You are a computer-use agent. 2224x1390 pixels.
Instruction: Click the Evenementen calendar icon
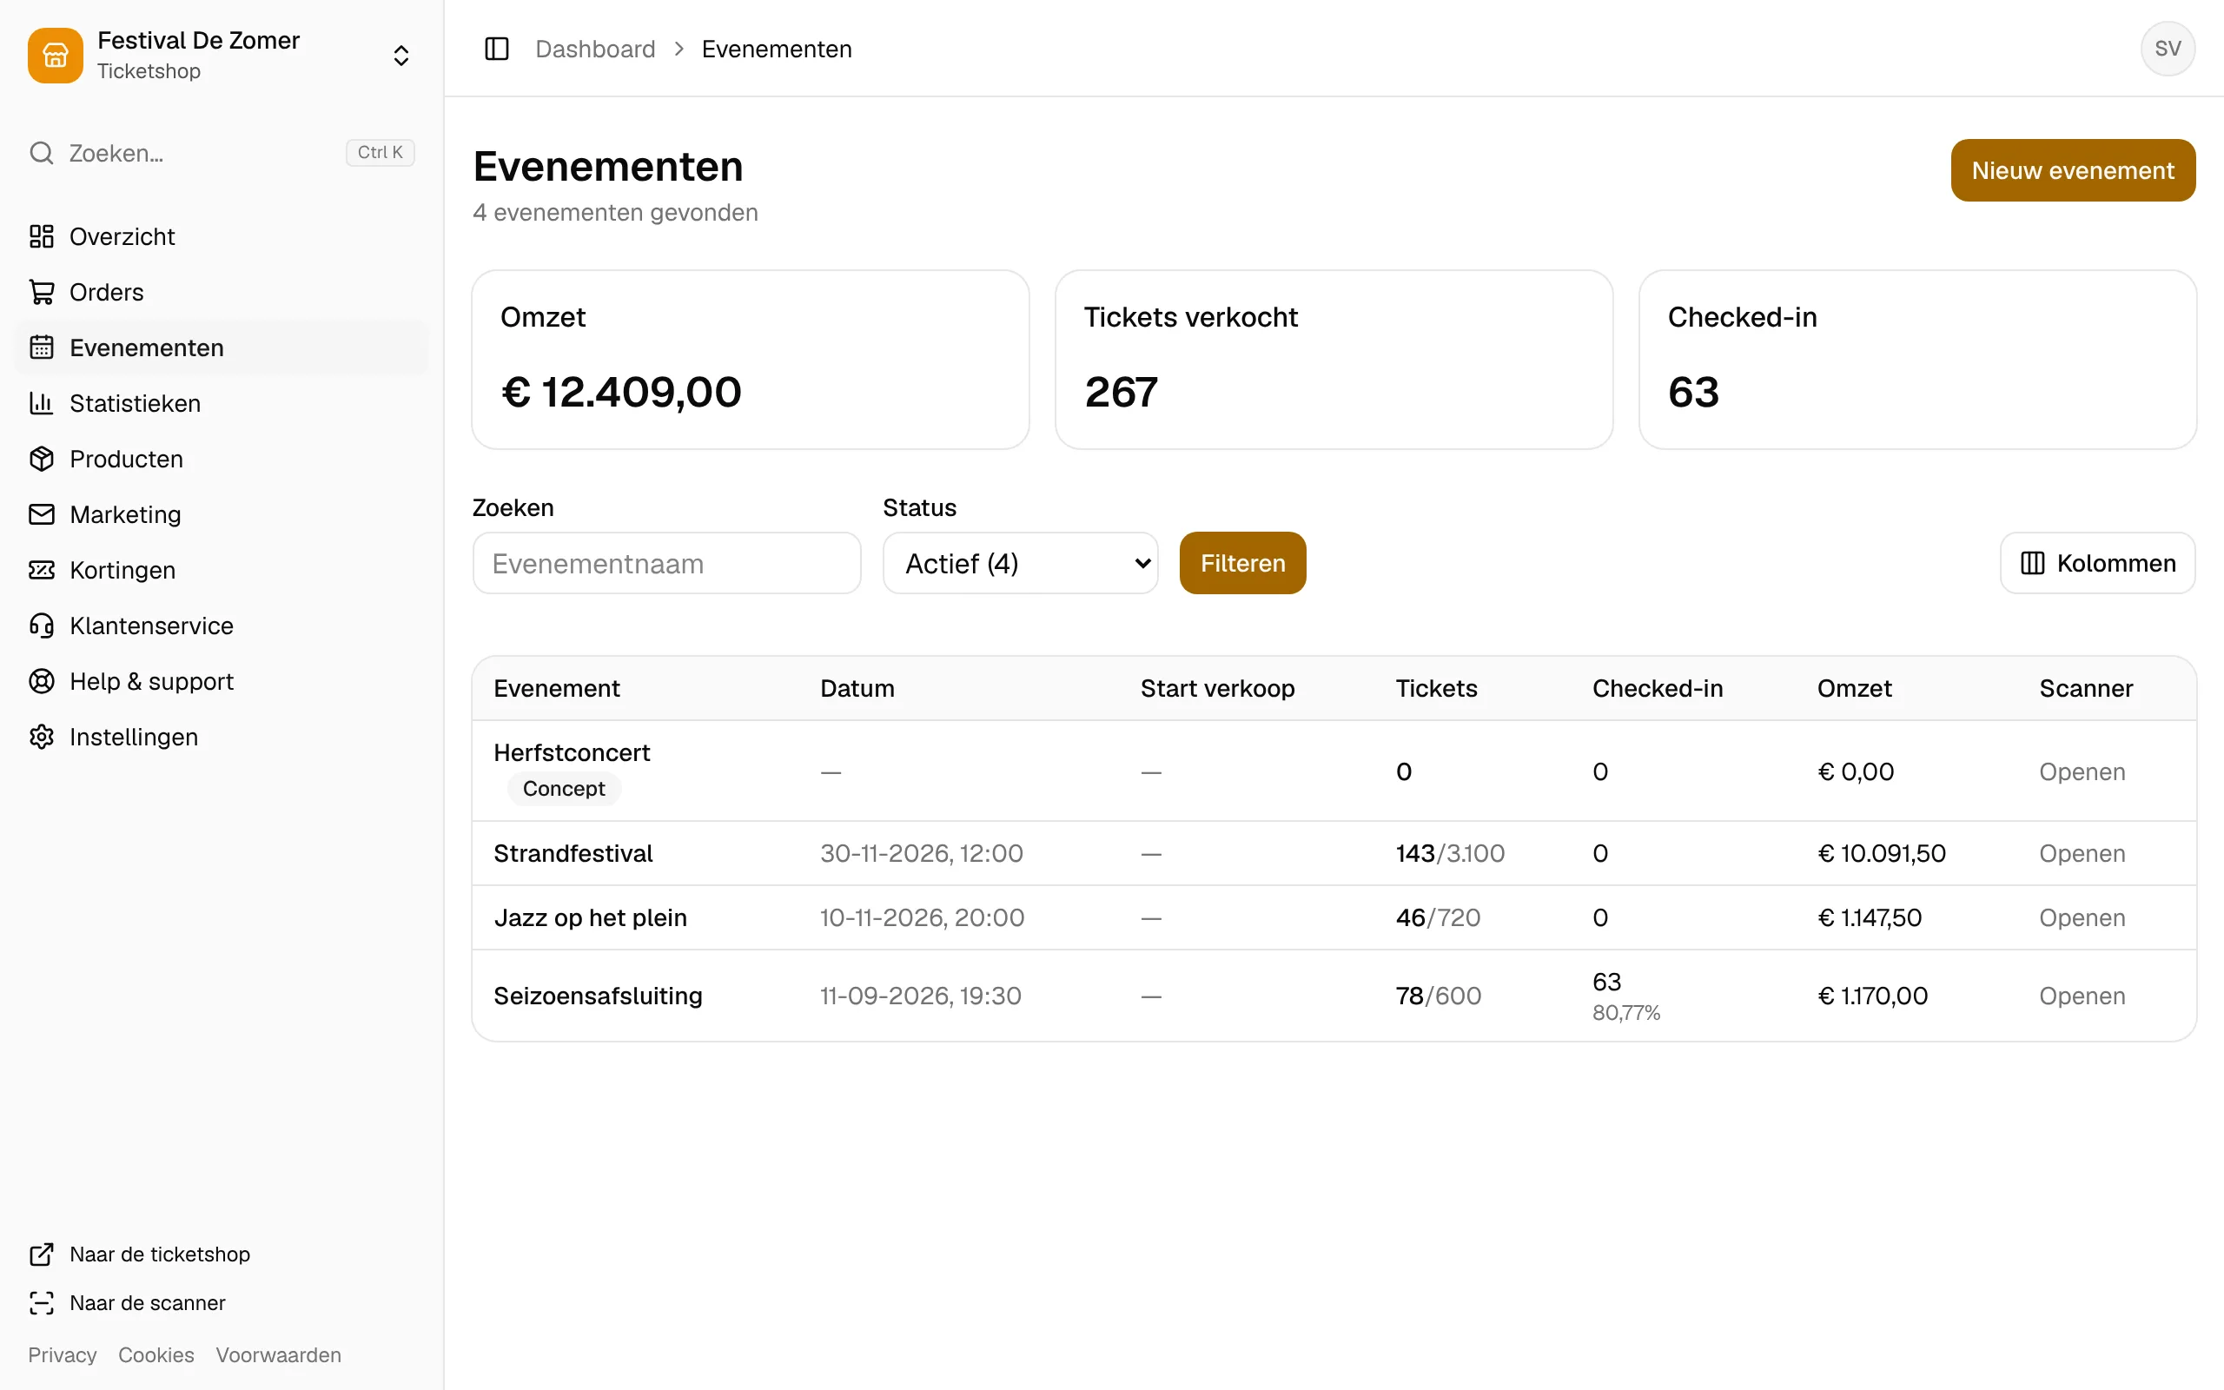tap(42, 347)
